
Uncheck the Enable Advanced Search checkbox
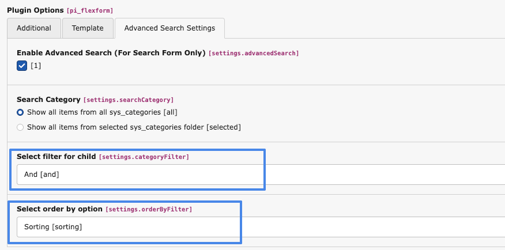[22, 66]
